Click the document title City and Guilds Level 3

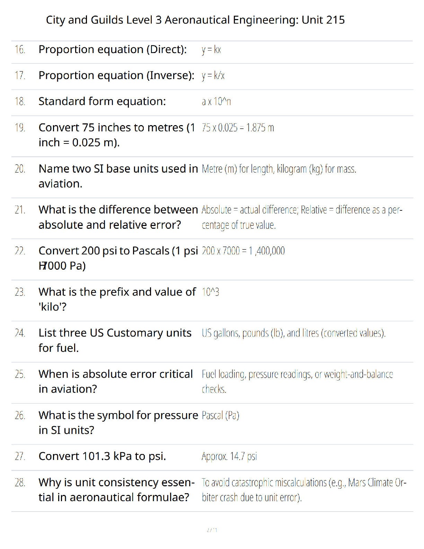tap(195, 20)
